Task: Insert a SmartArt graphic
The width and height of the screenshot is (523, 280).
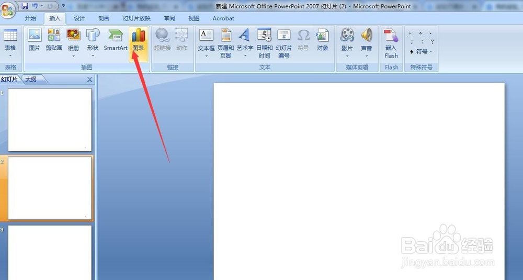Action: 116,39
